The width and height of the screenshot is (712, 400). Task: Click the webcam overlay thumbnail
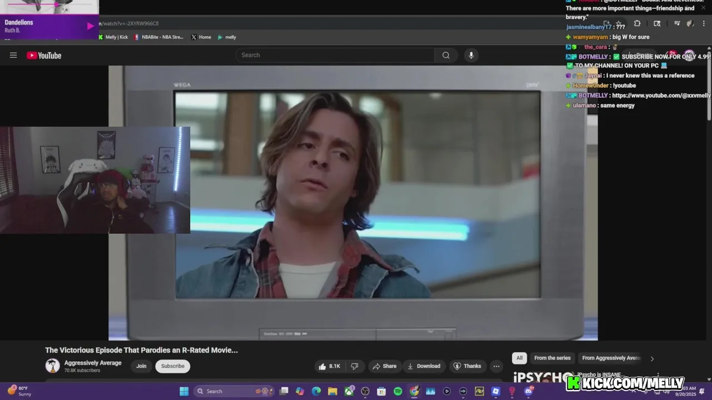(95, 180)
